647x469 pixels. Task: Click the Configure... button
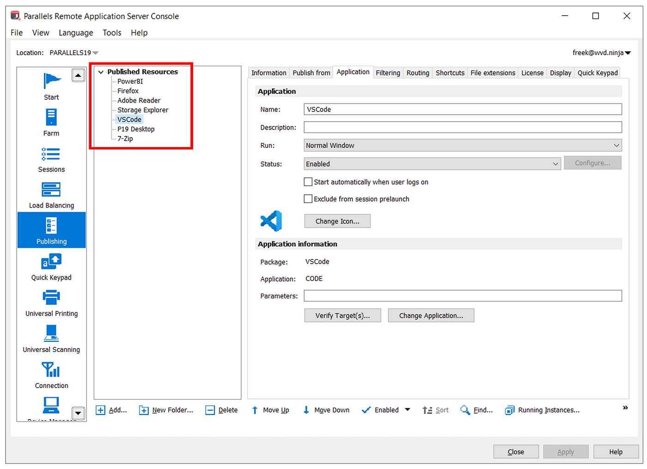click(592, 163)
